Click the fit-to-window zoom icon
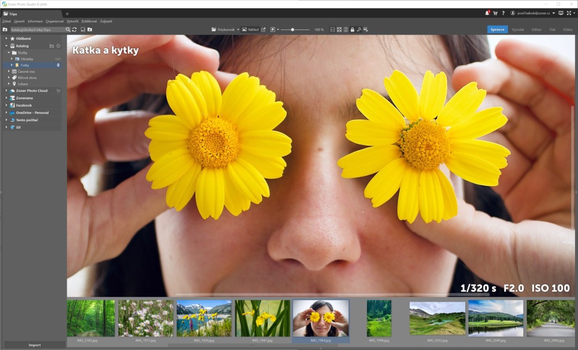The height and width of the screenshot is (350, 578). [x=339, y=29]
